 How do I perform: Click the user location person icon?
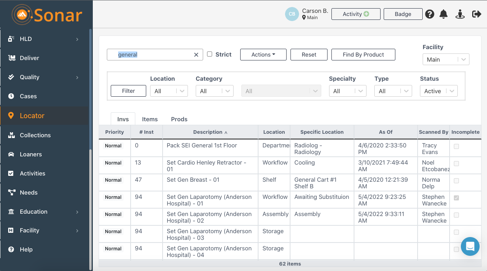[x=460, y=14]
